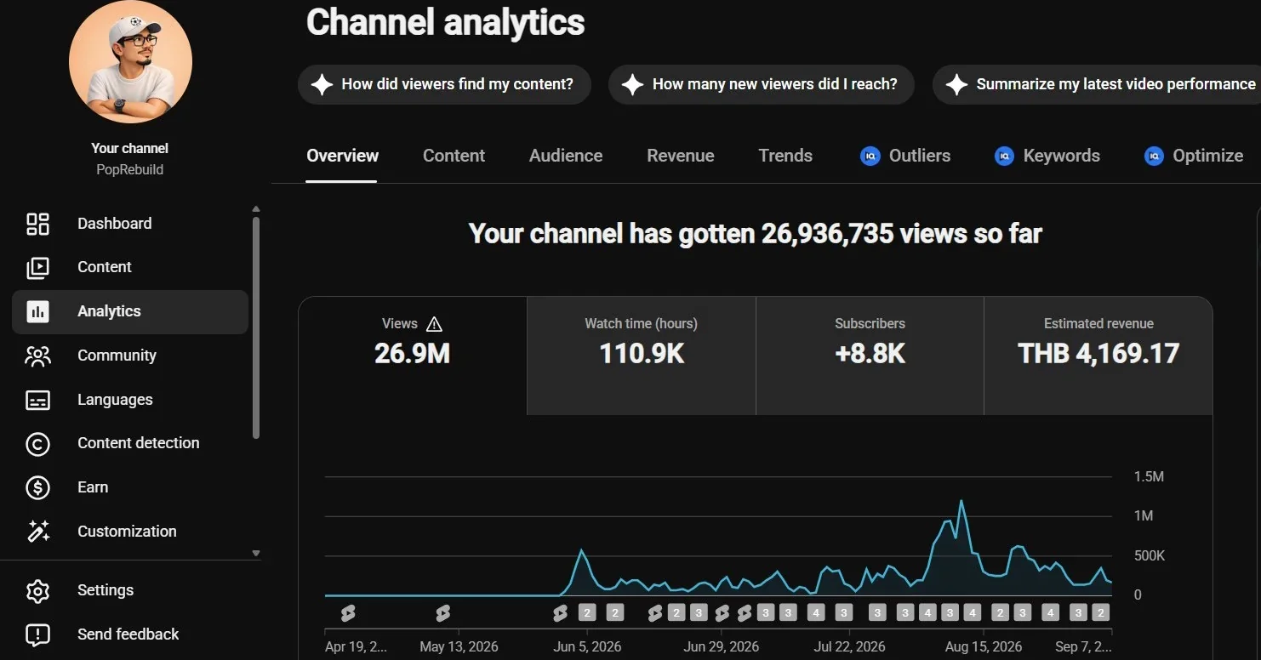The image size is (1261, 660).
Task: Open Dashboard from the sidebar menu
Action: pos(130,224)
